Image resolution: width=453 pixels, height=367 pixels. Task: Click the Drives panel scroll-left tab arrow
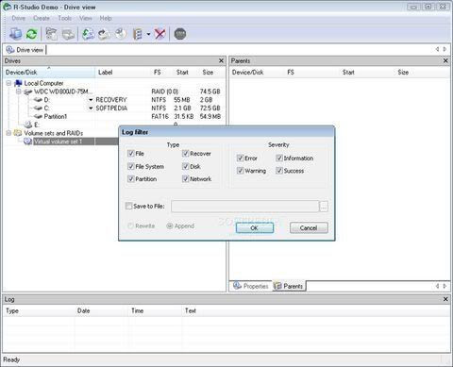point(437,49)
